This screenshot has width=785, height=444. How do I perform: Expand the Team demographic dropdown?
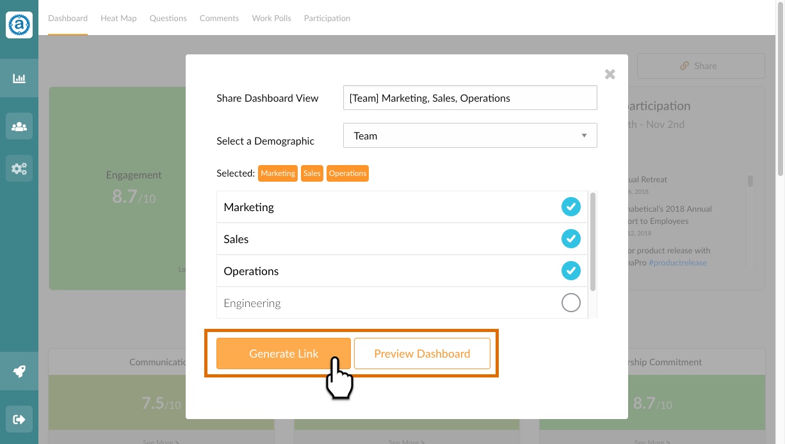[x=470, y=136]
